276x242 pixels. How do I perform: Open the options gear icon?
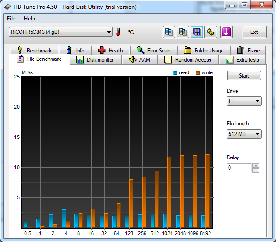[210, 32]
